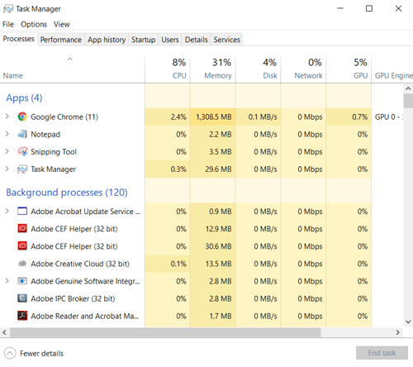
Task: Open the File menu
Action: [x=8, y=24]
